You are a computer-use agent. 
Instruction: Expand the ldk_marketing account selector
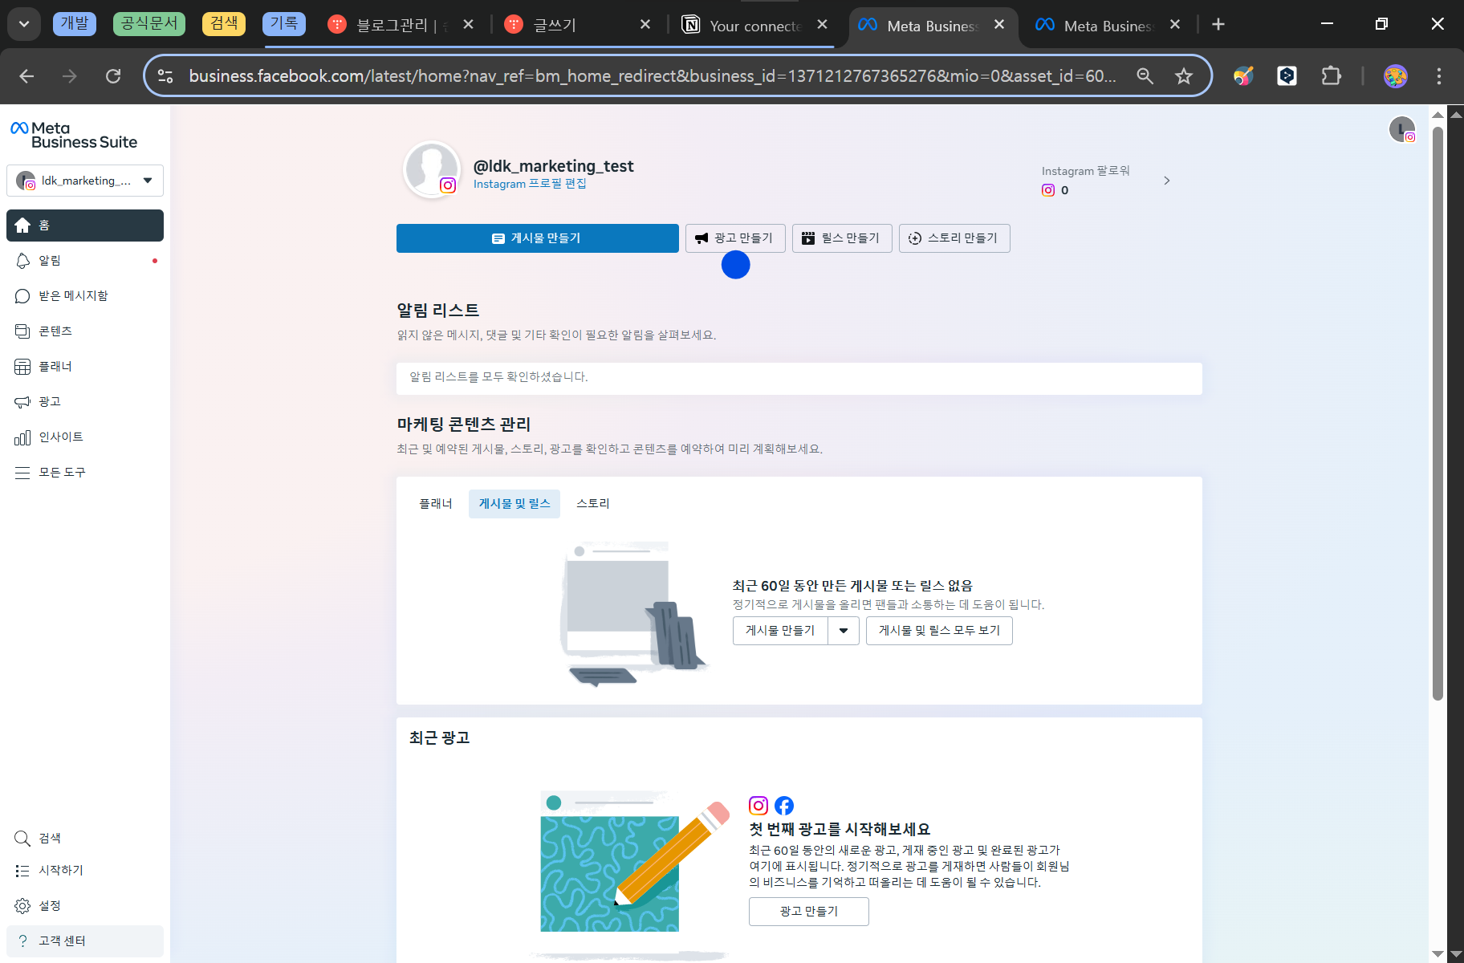(85, 181)
